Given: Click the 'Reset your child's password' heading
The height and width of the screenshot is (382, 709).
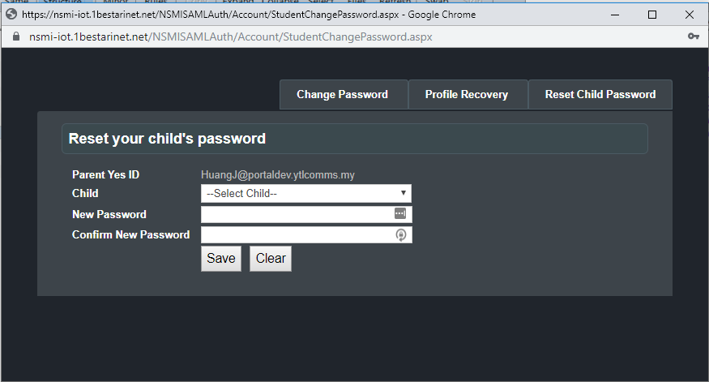Looking at the screenshot, I should [167, 139].
